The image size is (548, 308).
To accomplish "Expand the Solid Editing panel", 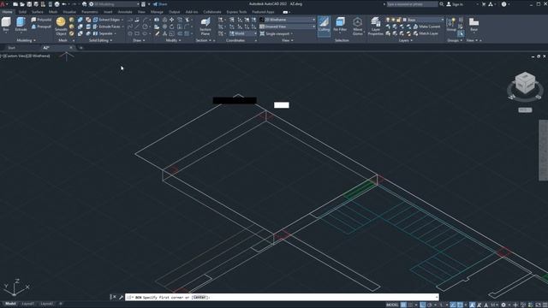I will coord(100,40).
